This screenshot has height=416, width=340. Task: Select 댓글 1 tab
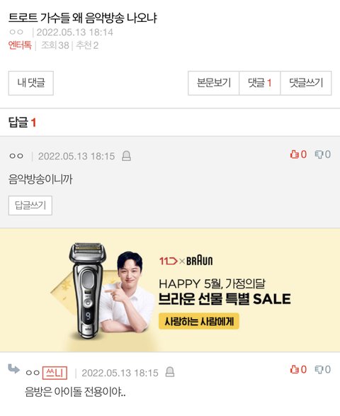tap(260, 83)
